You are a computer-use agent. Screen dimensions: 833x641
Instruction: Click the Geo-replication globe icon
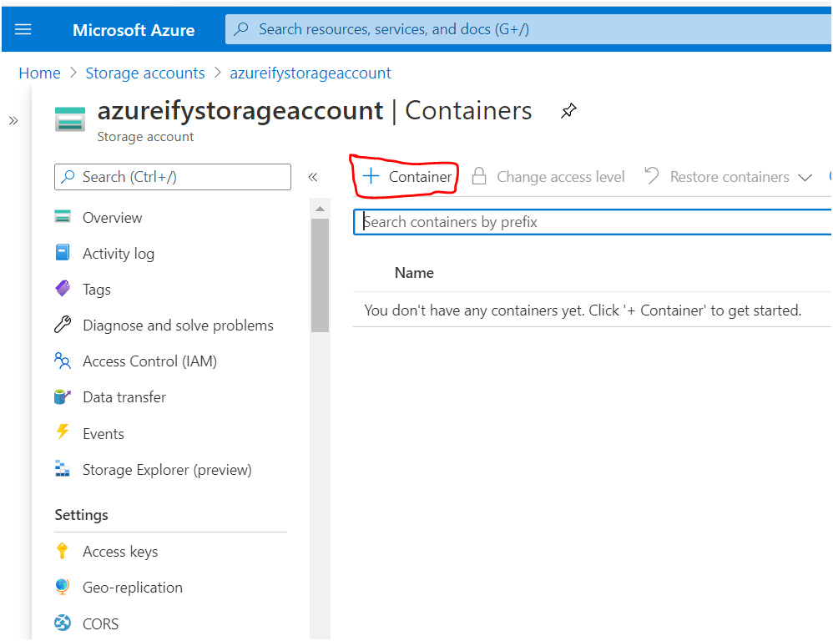coord(62,586)
